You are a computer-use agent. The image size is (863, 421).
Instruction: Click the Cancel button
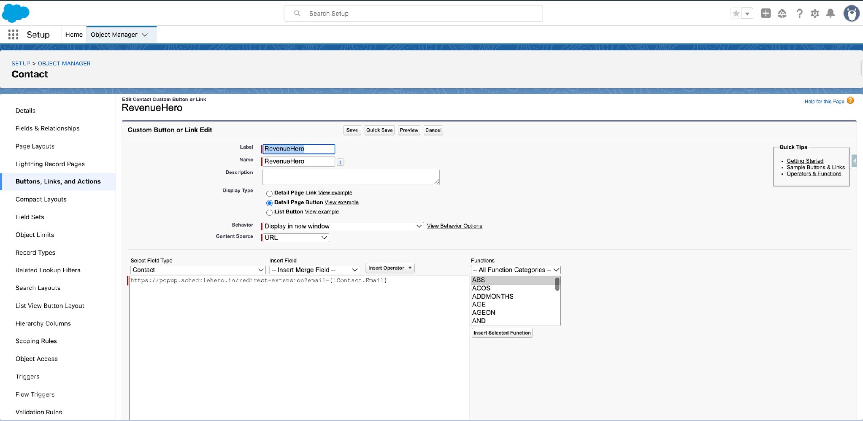coord(433,130)
